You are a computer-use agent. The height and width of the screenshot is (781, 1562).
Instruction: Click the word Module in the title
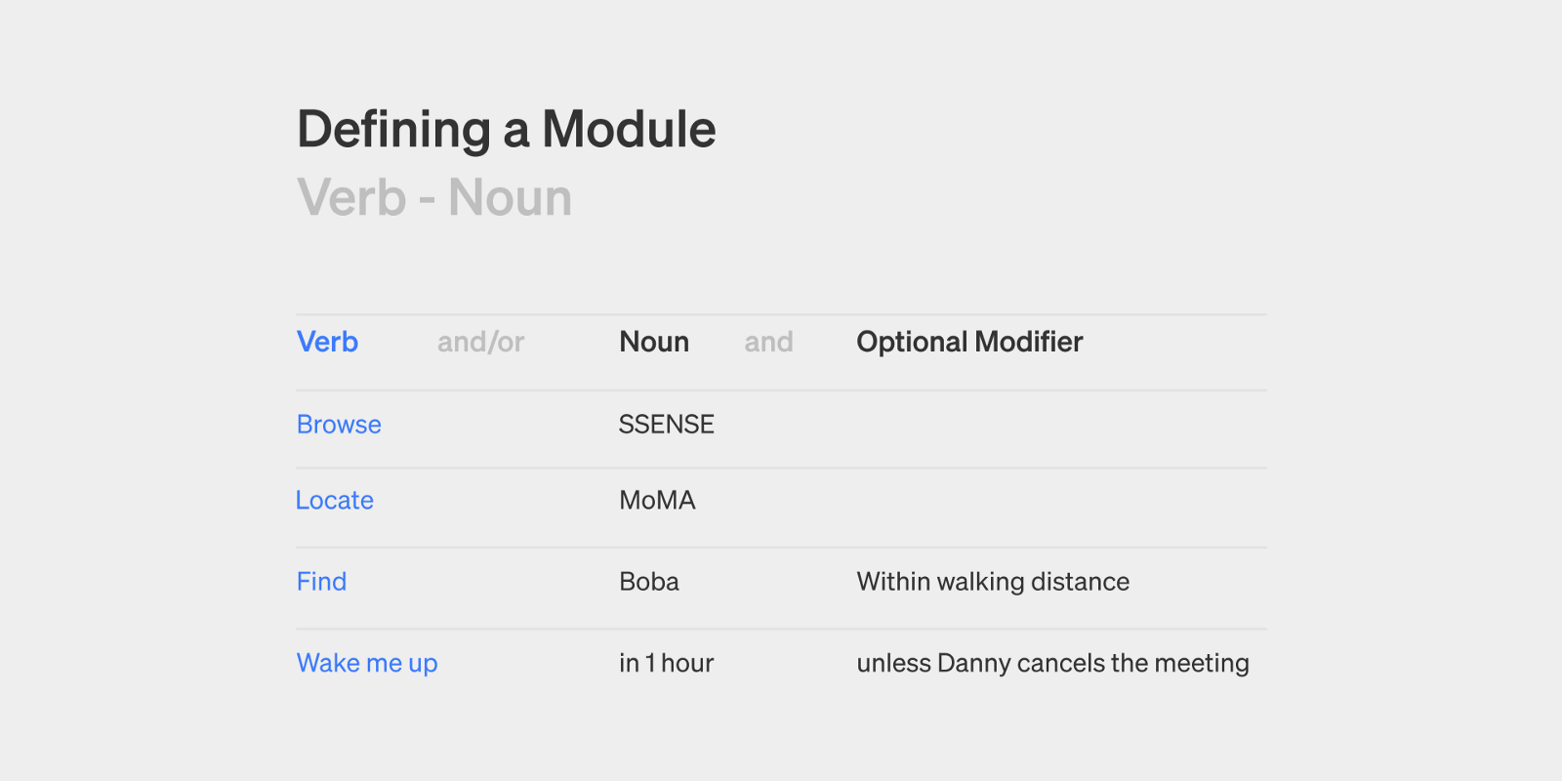[629, 130]
